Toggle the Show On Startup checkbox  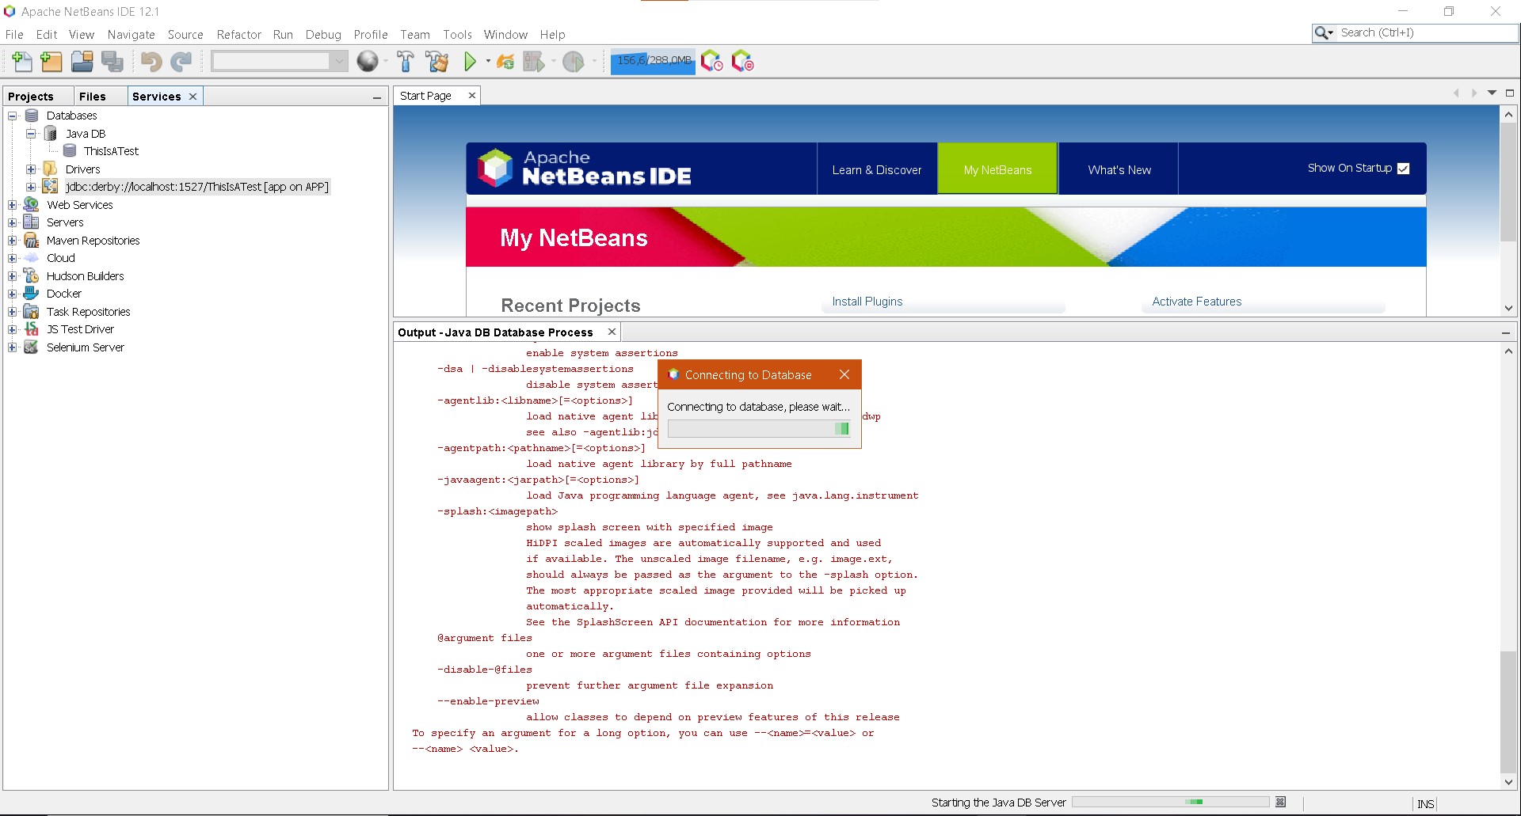(1403, 169)
